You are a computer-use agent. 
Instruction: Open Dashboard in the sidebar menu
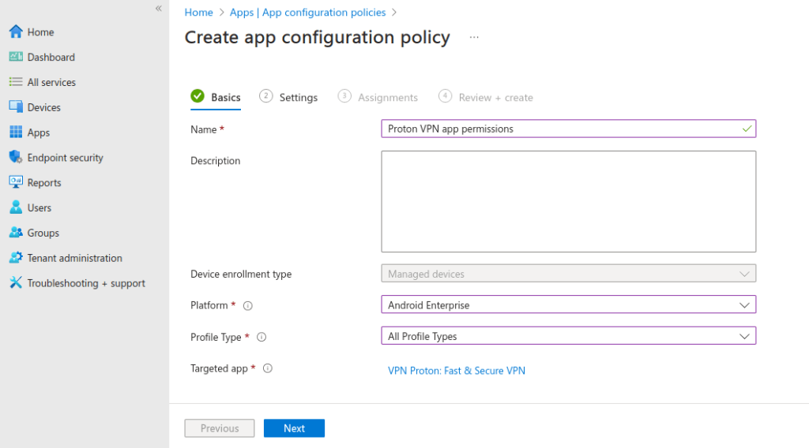pos(51,57)
